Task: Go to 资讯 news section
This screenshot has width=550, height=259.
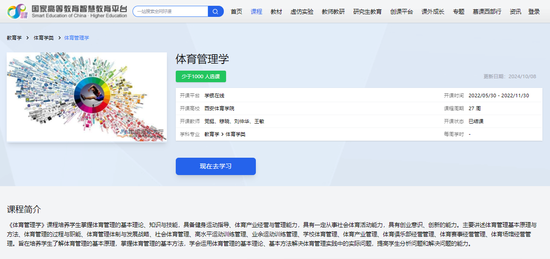Action: pyautogui.click(x=515, y=12)
